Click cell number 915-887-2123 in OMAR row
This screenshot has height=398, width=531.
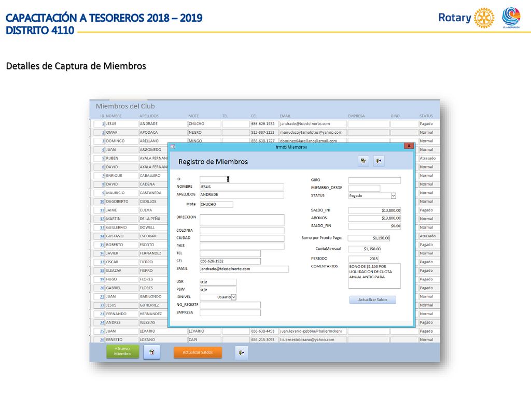click(x=264, y=133)
